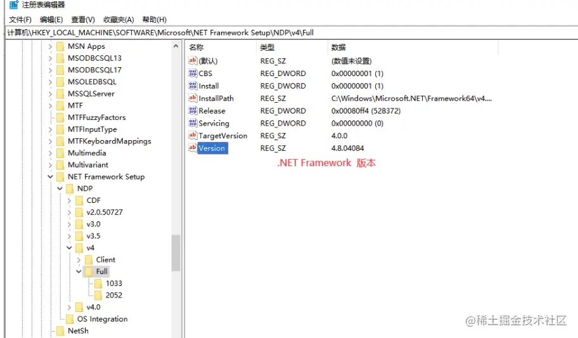Click the MSN Apps folder icon
The width and height of the screenshot is (578, 338).
[x=60, y=46]
